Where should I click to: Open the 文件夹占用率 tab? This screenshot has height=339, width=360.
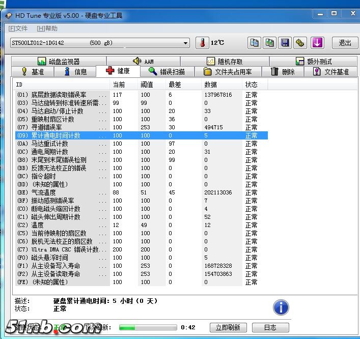(x=228, y=72)
